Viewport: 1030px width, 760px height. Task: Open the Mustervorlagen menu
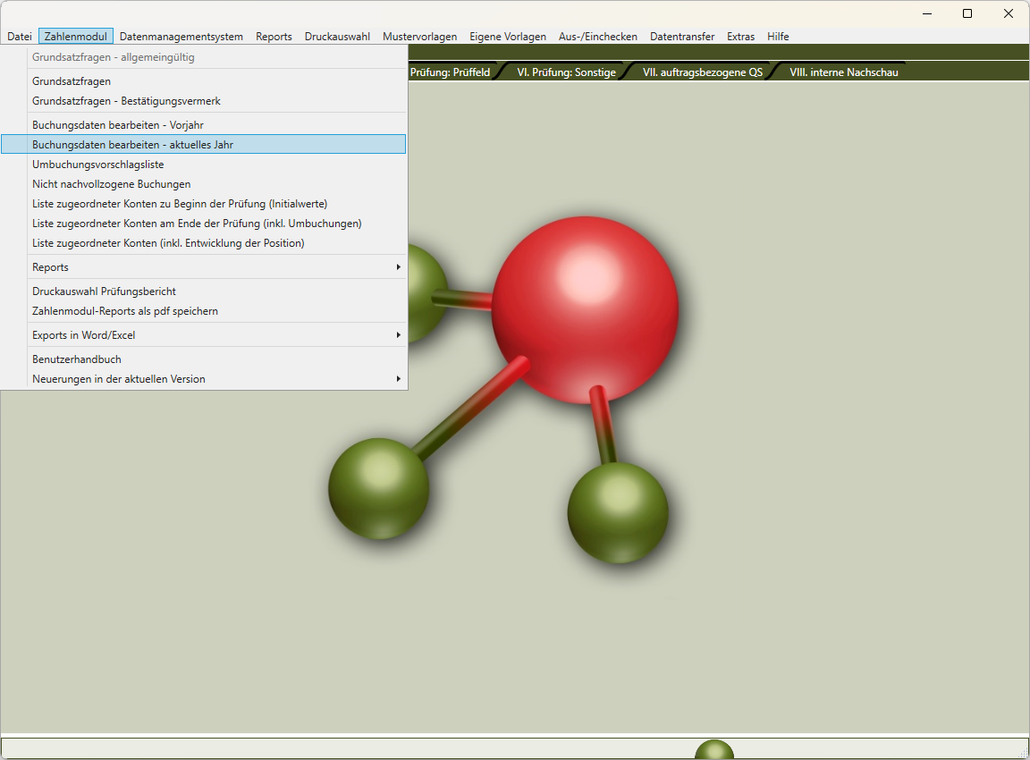(x=419, y=37)
